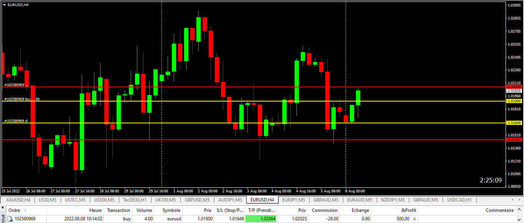Select the #102580969 sl line label

click(16, 121)
